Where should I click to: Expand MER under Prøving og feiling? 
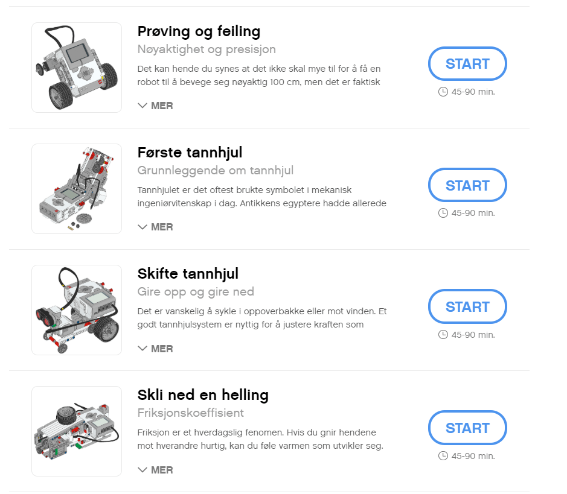click(x=156, y=106)
